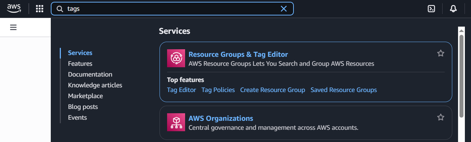This screenshot has height=142, width=471.
Task: Select the Events filter category
Action: click(x=77, y=118)
